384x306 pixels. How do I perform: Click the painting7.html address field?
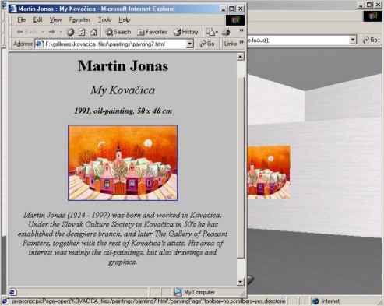click(x=114, y=44)
